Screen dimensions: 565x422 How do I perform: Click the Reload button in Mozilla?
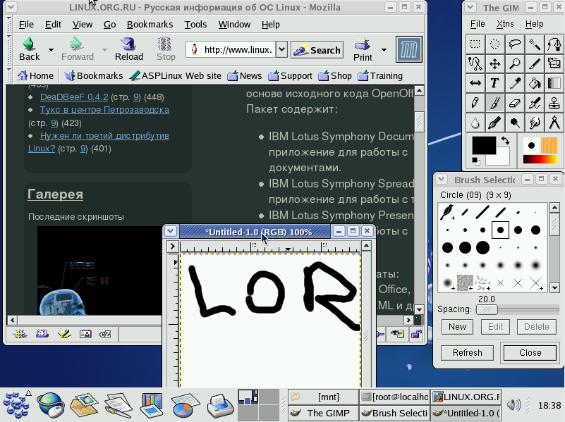128,49
